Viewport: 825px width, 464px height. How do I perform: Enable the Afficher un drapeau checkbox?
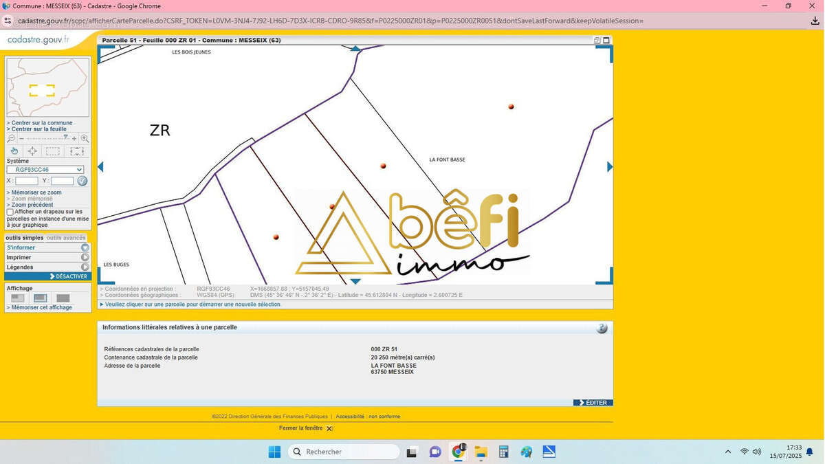click(10, 212)
